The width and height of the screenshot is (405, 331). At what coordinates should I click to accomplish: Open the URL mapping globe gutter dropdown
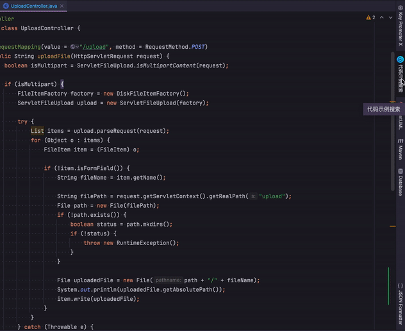coord(74,47)
